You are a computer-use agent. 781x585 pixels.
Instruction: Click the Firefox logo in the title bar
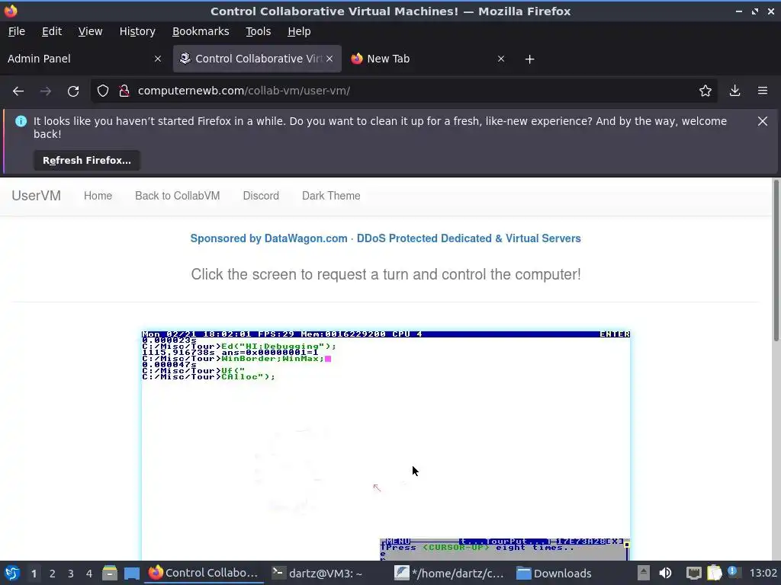[11, 11]
